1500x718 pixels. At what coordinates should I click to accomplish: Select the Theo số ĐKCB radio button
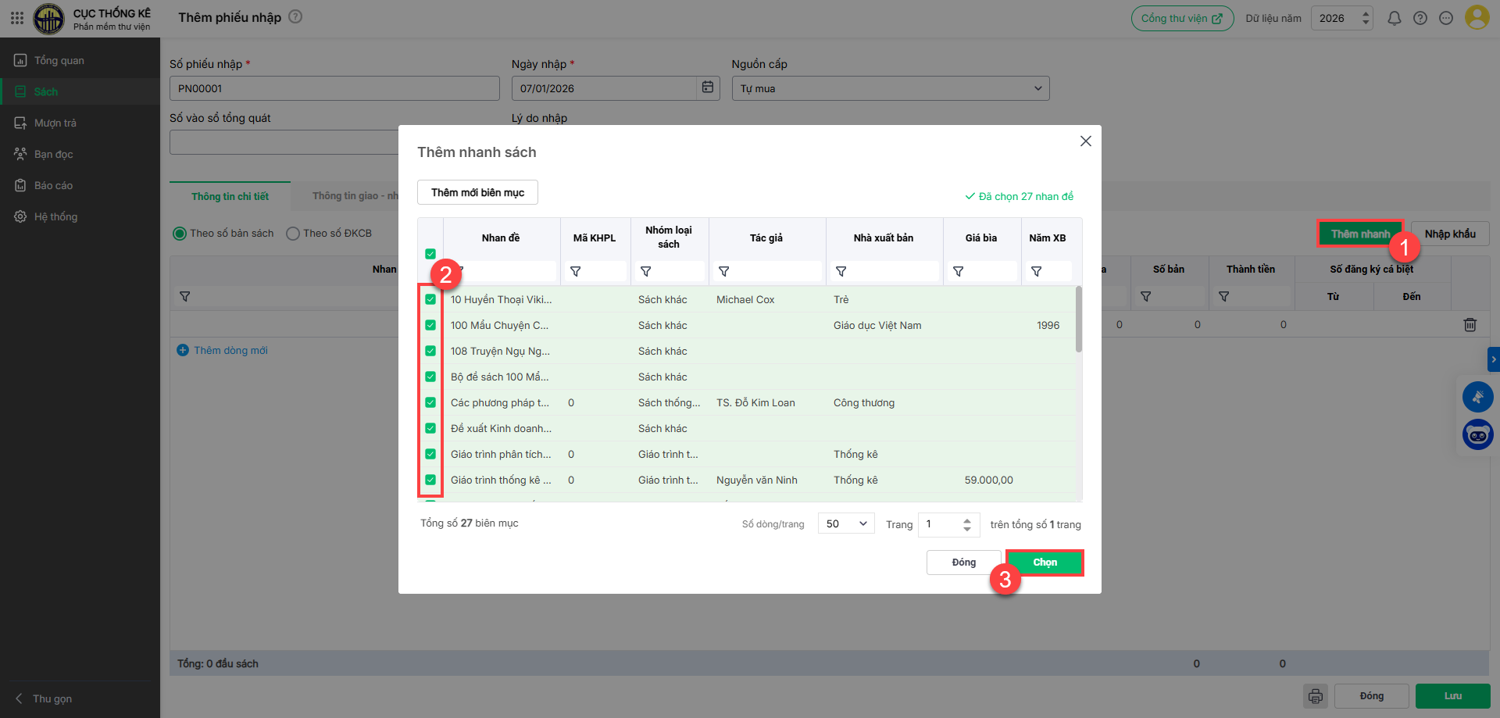point(293,234)
